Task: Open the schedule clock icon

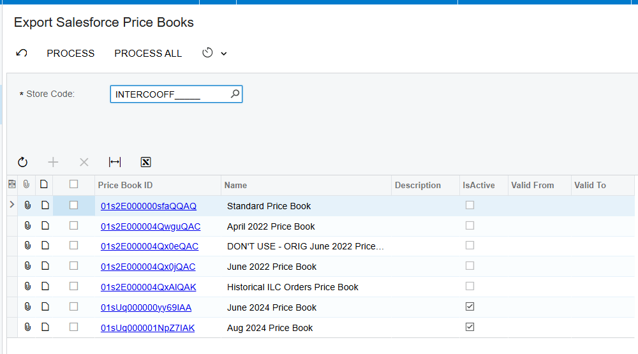Action: pyautogui.click(x=207, y=53)
